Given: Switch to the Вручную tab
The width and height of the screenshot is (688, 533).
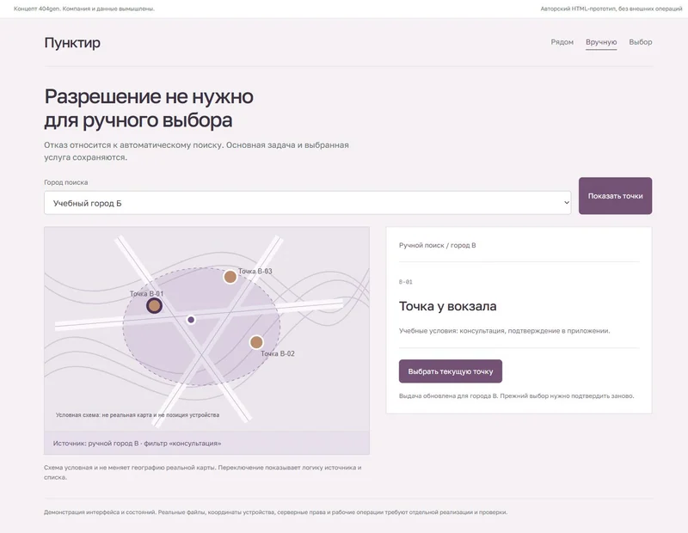Looking at the screenshot, I should click(x=601, y=42).
